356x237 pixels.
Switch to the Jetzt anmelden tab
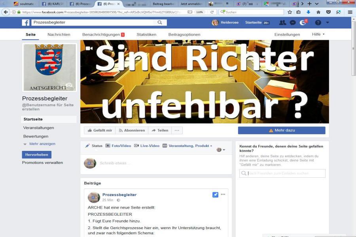click(191, 4)
